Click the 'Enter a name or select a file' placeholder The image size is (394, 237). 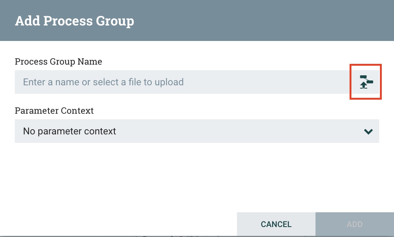(103, 82)
